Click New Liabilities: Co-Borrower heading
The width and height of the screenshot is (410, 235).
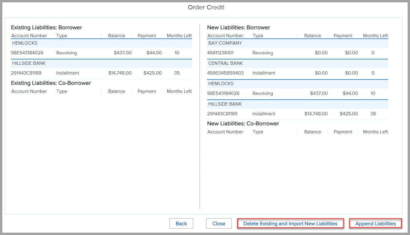click(243, 124)
